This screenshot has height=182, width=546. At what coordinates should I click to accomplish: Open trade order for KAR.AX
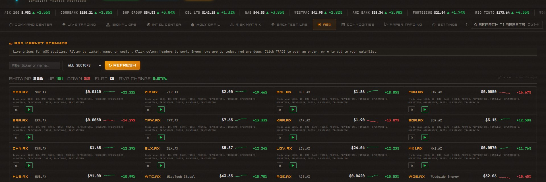(293, 137)
